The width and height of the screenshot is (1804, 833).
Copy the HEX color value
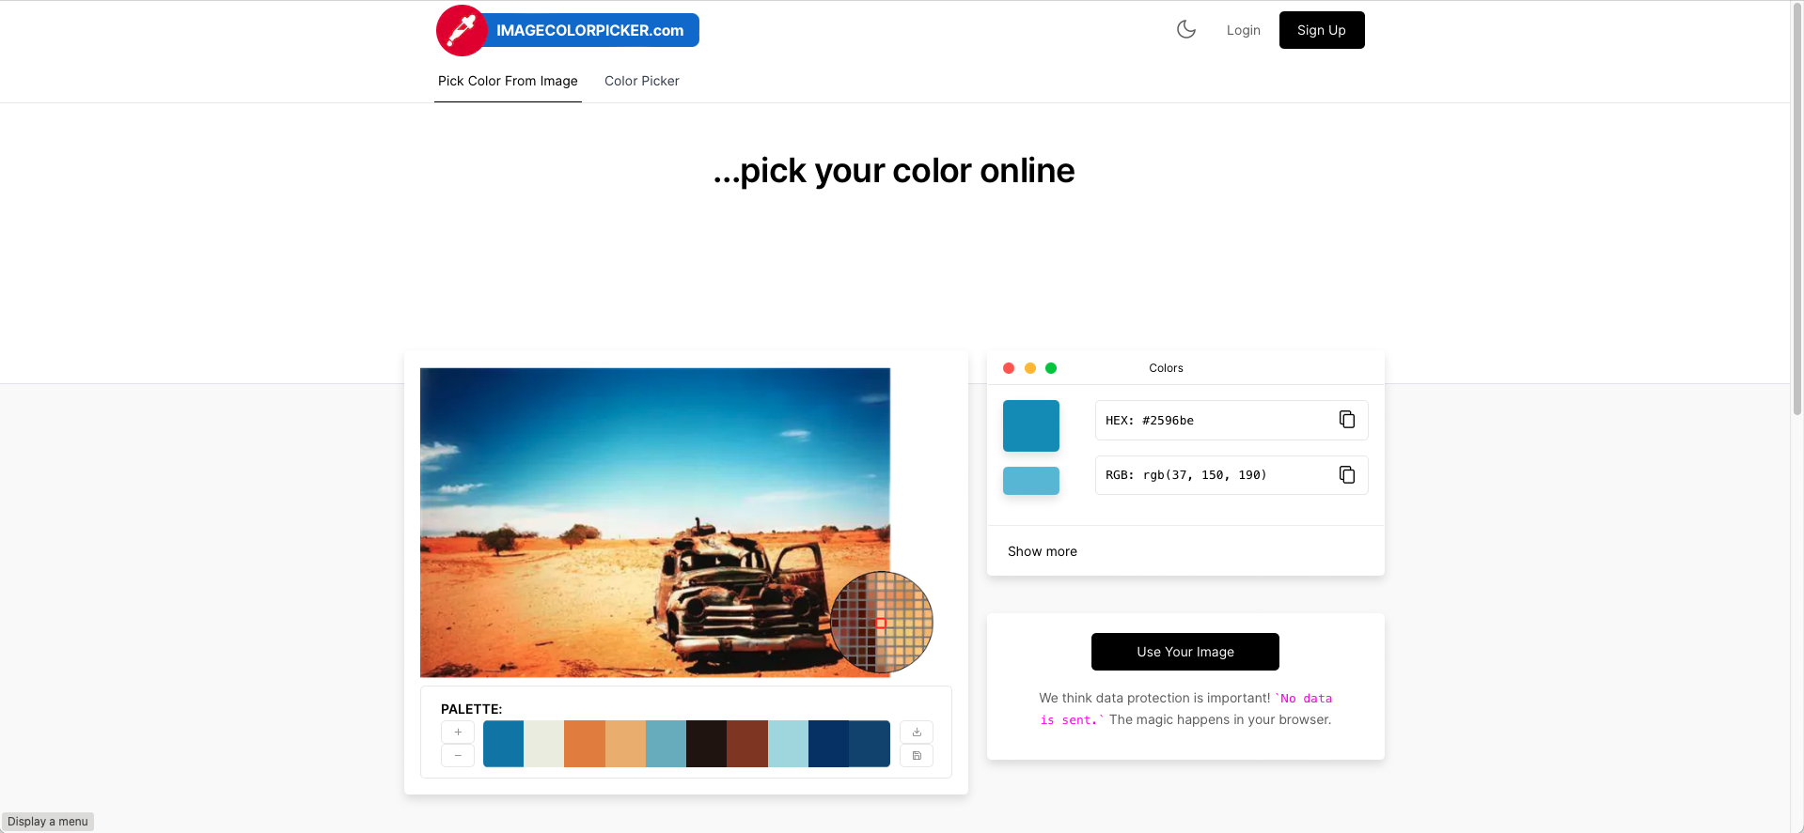pyautogui.click(x=1347, y=420)
